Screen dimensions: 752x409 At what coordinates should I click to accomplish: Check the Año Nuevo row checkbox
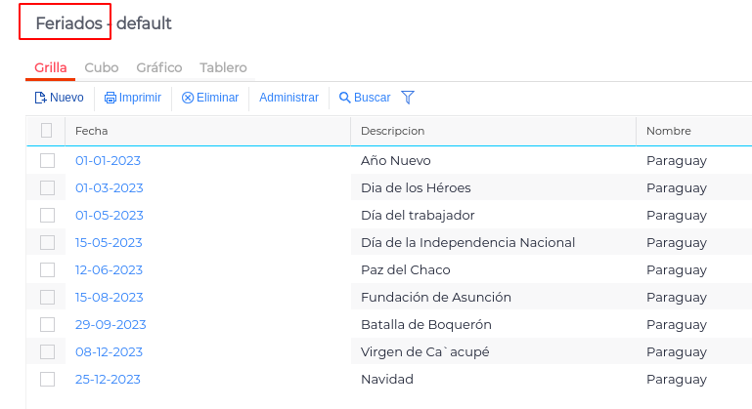pos(47,160)
